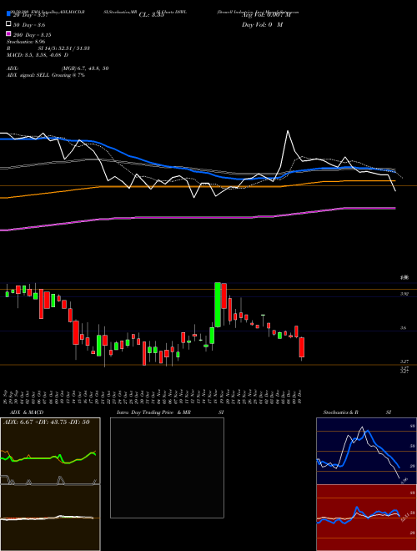Click the 'Day Vol: 0 M' label
Viewport: 417px width, 551px height.
(x=262, y=25)
